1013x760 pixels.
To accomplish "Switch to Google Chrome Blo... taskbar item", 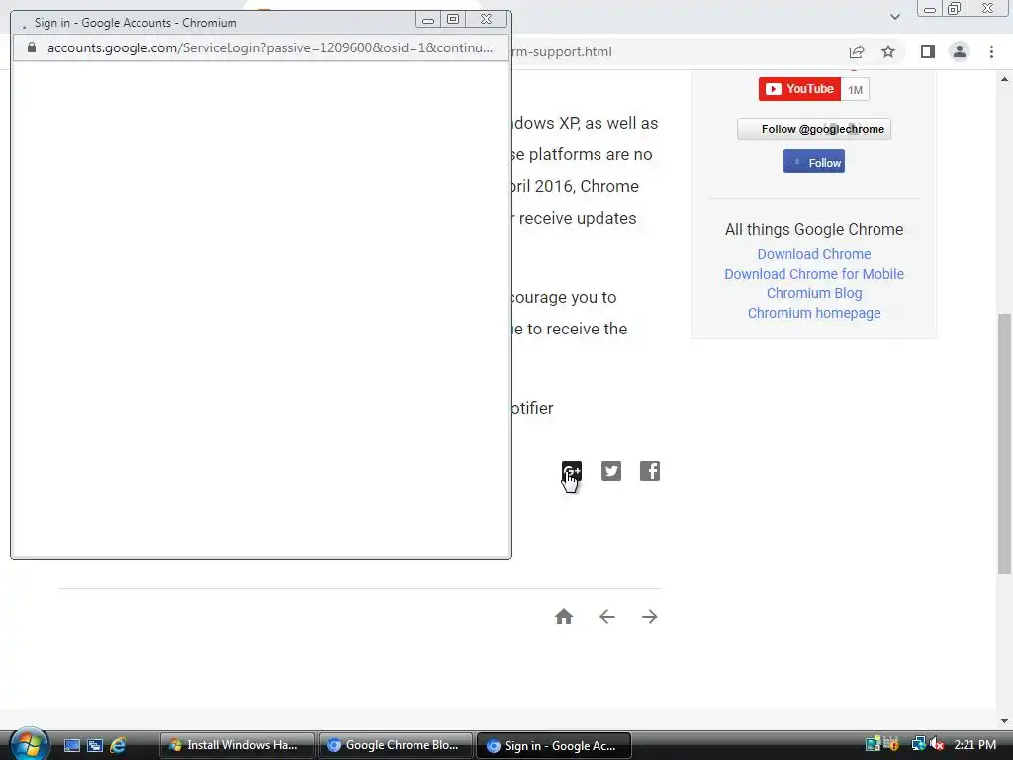I will coord(395,745).
